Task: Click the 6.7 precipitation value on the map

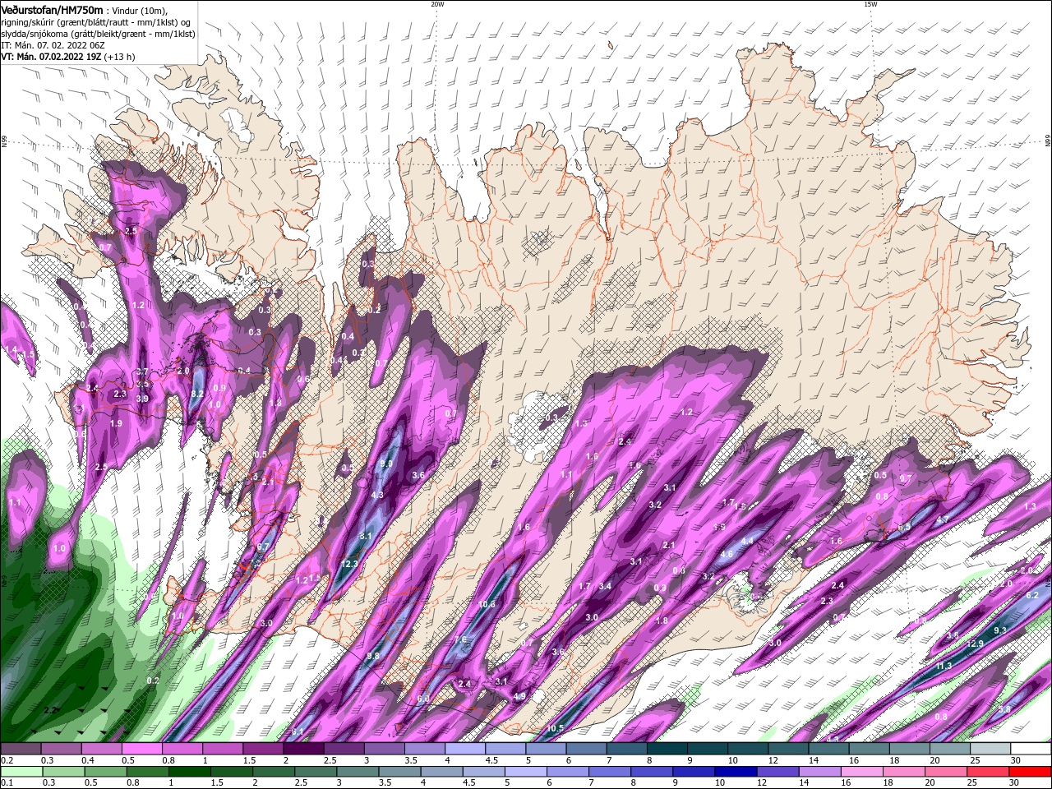Action: tap(263, 547)
